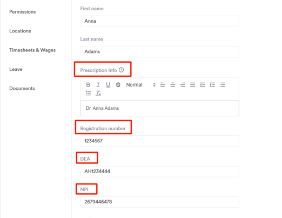
Task: Clear text formatting with Tx icon
Action: click(98, 93)
